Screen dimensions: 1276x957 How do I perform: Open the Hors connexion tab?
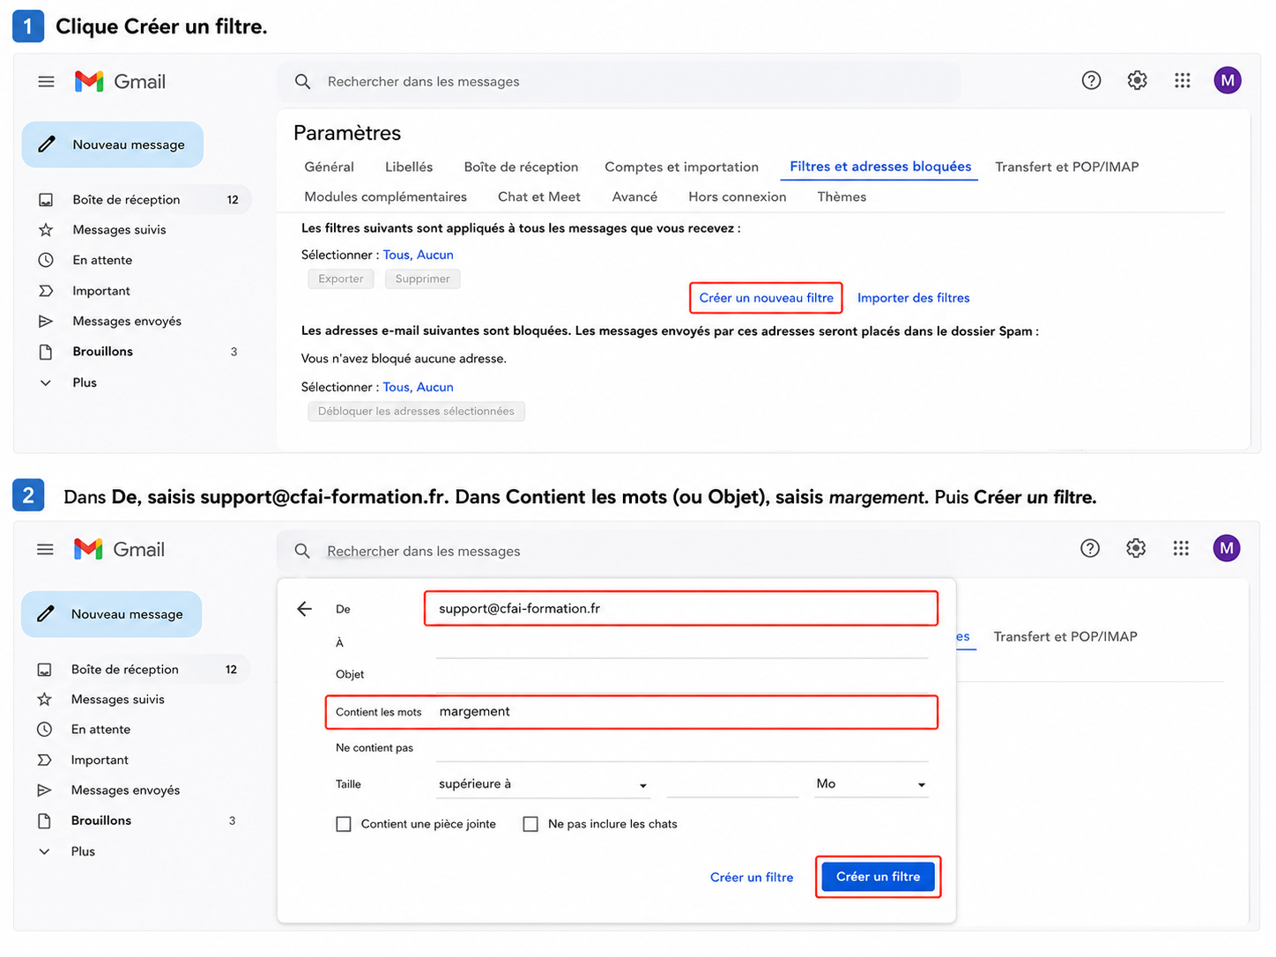737,197
